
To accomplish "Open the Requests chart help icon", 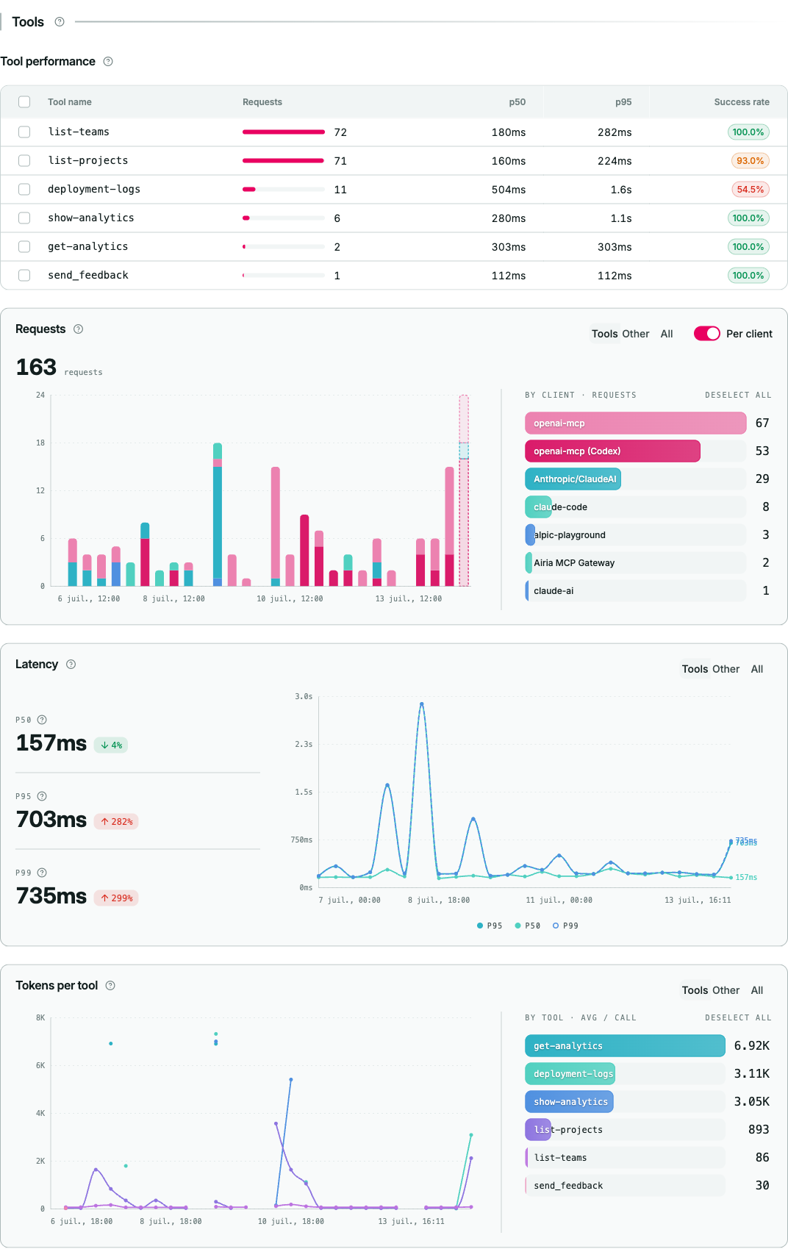I will tap(79, 329).
